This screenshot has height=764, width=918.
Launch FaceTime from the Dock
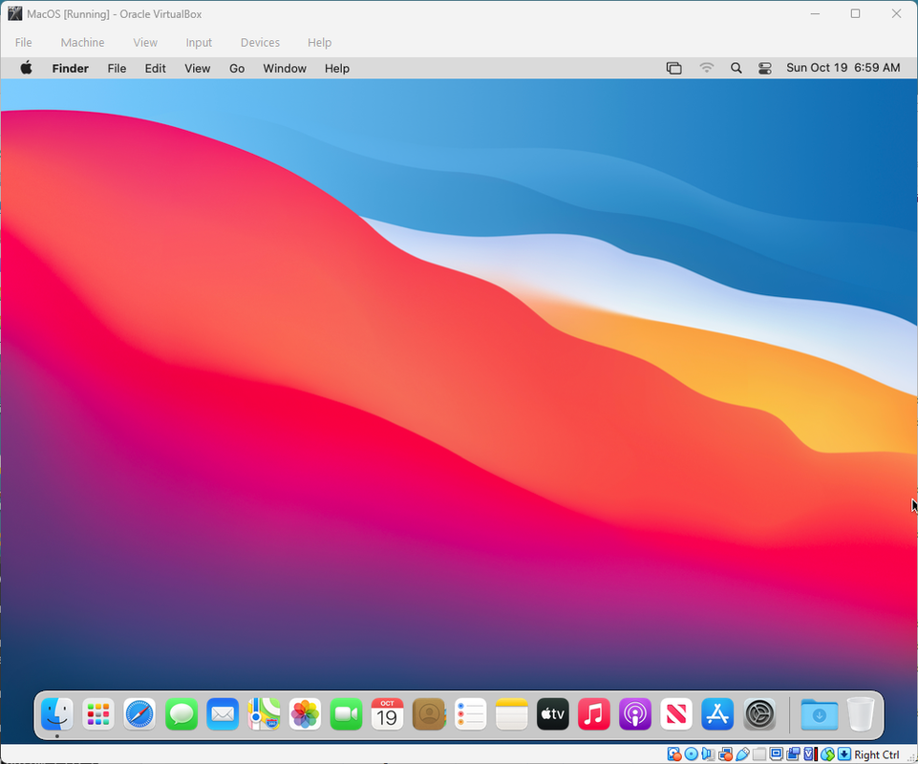pos(346,713)
